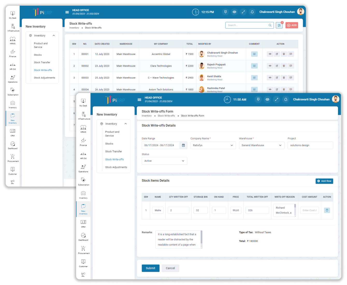Click the Add Row button
This screenshot has width=347, height=285.
pyautogui.click(x=324, y=181)
